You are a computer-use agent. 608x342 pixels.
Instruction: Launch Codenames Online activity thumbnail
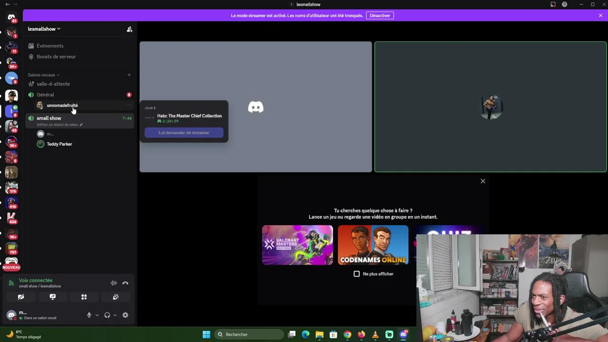tap(373, 245)
